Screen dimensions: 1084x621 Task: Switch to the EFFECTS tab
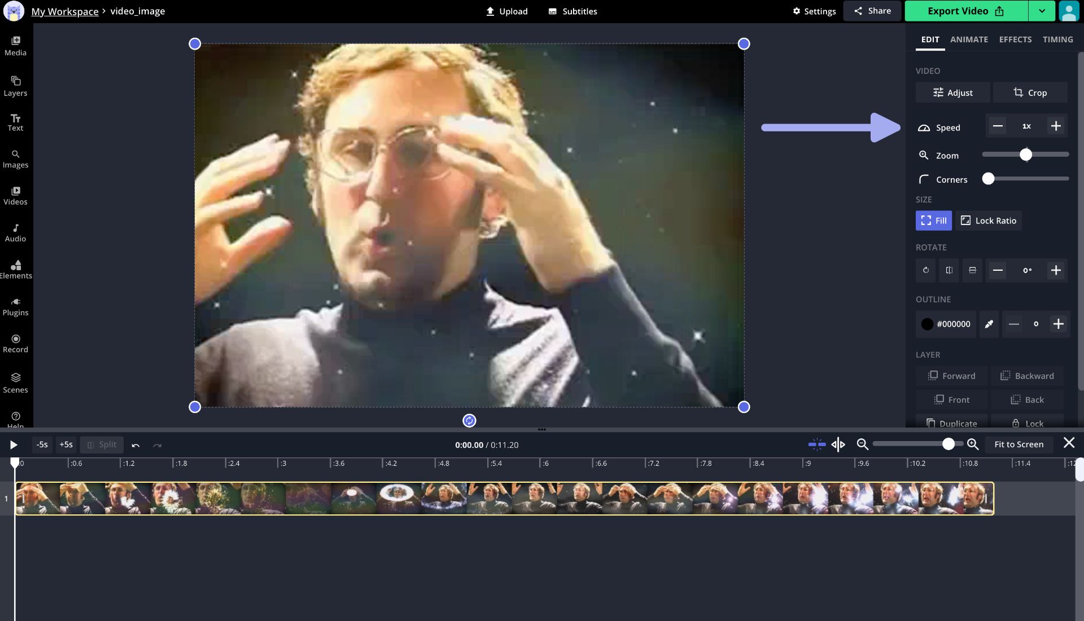1015,39
